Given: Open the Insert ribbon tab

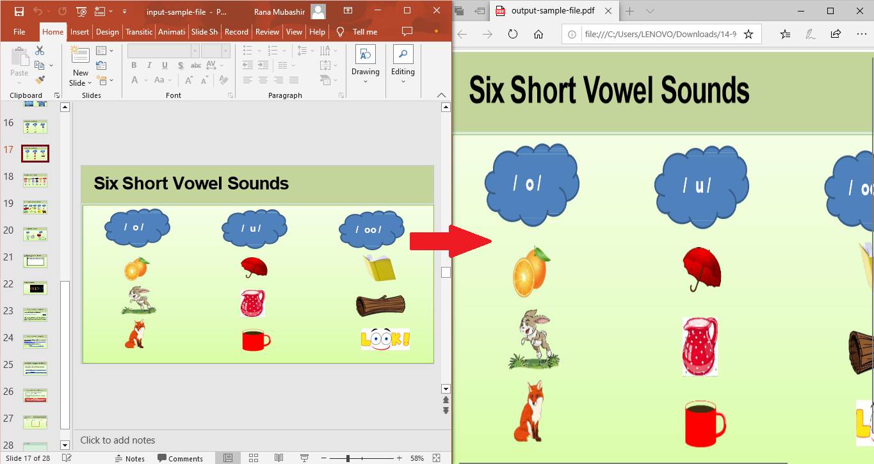Looking at the screenshot, I should coord(79,31).
